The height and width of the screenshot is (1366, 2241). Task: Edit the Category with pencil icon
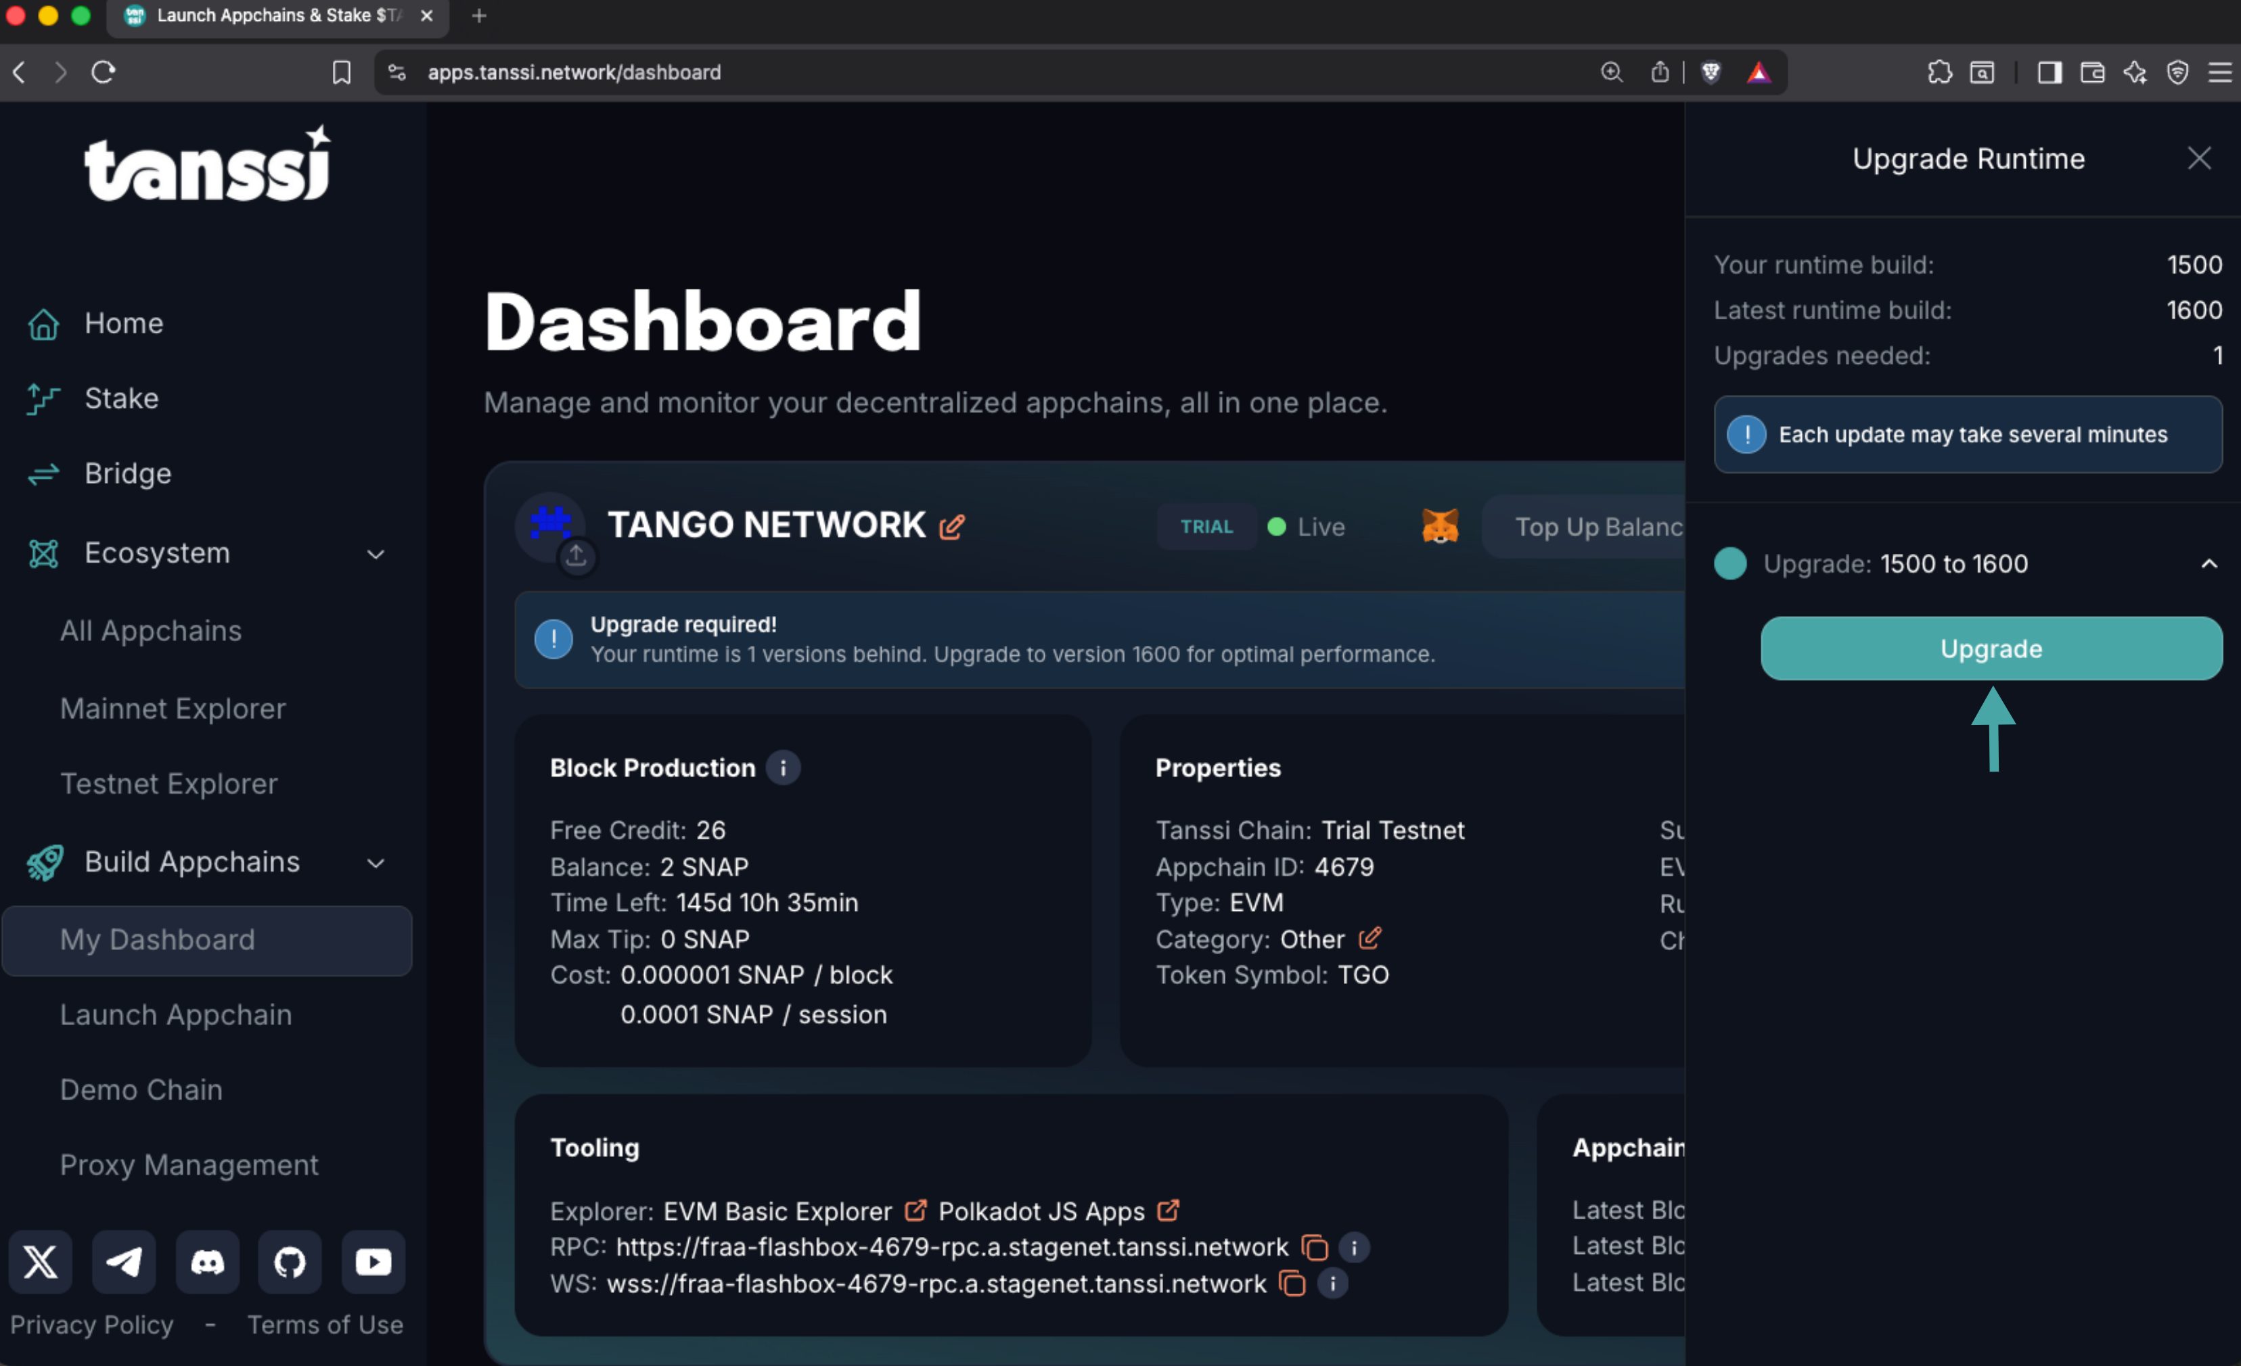1369,937
